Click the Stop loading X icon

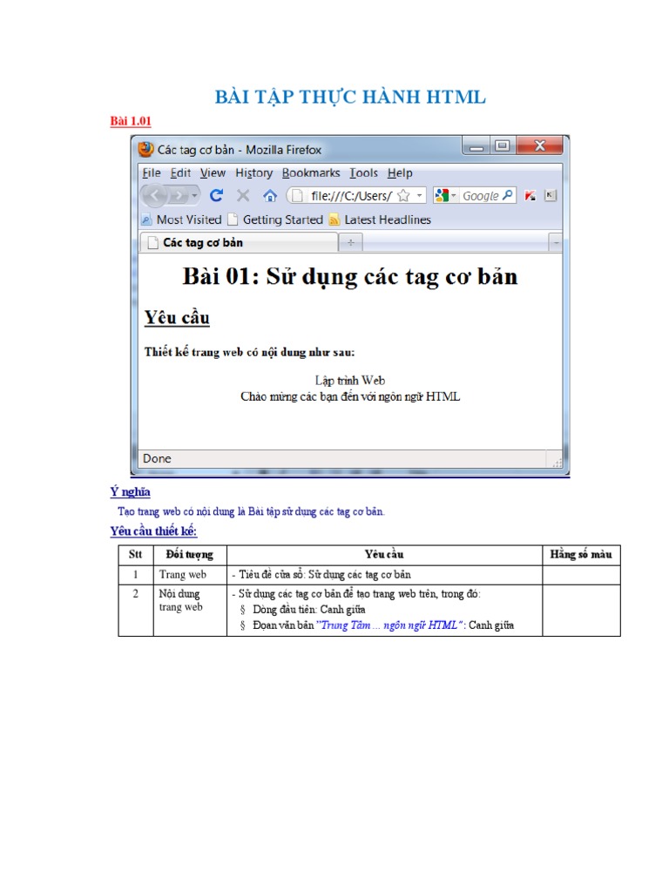click(x=243, y=196)
